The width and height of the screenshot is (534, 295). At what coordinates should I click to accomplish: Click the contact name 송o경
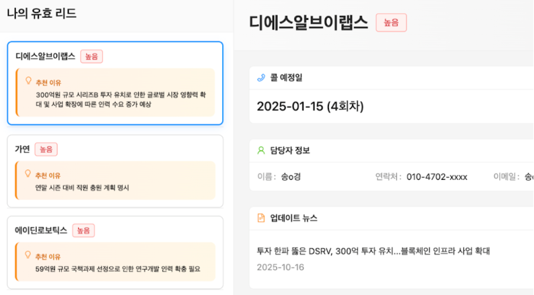coord(291,177)
